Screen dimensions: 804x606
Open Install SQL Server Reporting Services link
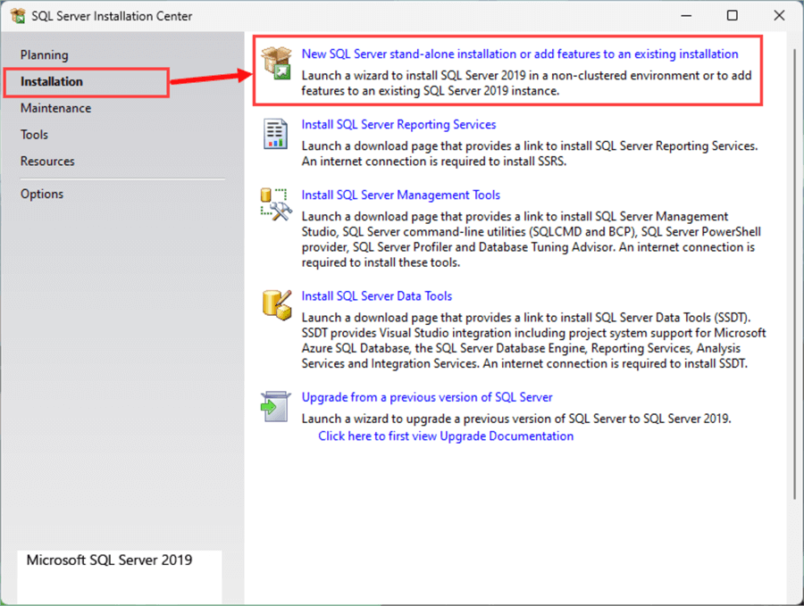[399, 124]
